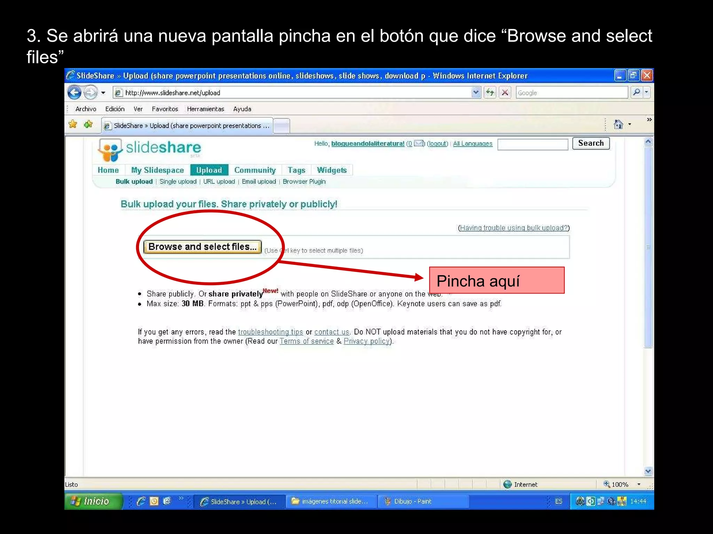Click the Internet security zone globe icon
This screenshot has height=534, width=713.
(507, 484)
